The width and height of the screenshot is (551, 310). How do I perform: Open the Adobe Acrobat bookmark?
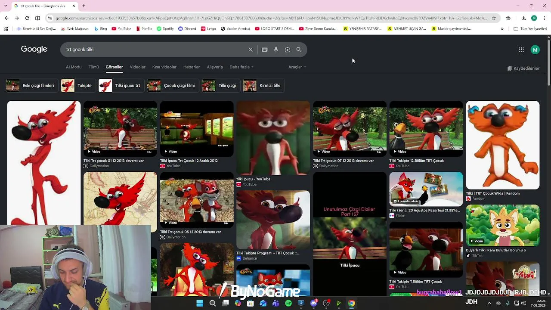235,29
